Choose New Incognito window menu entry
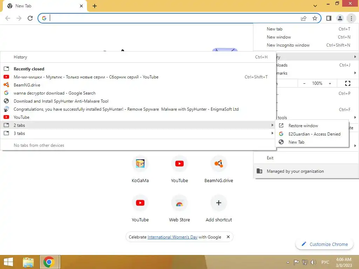 [x=306, y=45]
